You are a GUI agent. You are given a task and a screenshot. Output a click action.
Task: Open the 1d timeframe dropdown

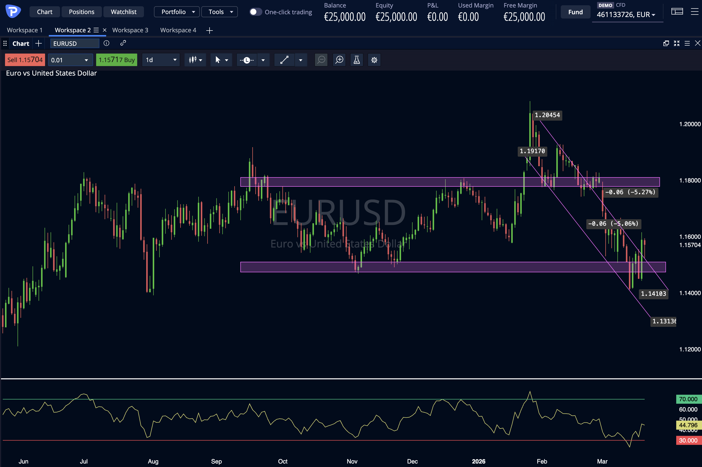pyautogui.click(x=161, y=60)
